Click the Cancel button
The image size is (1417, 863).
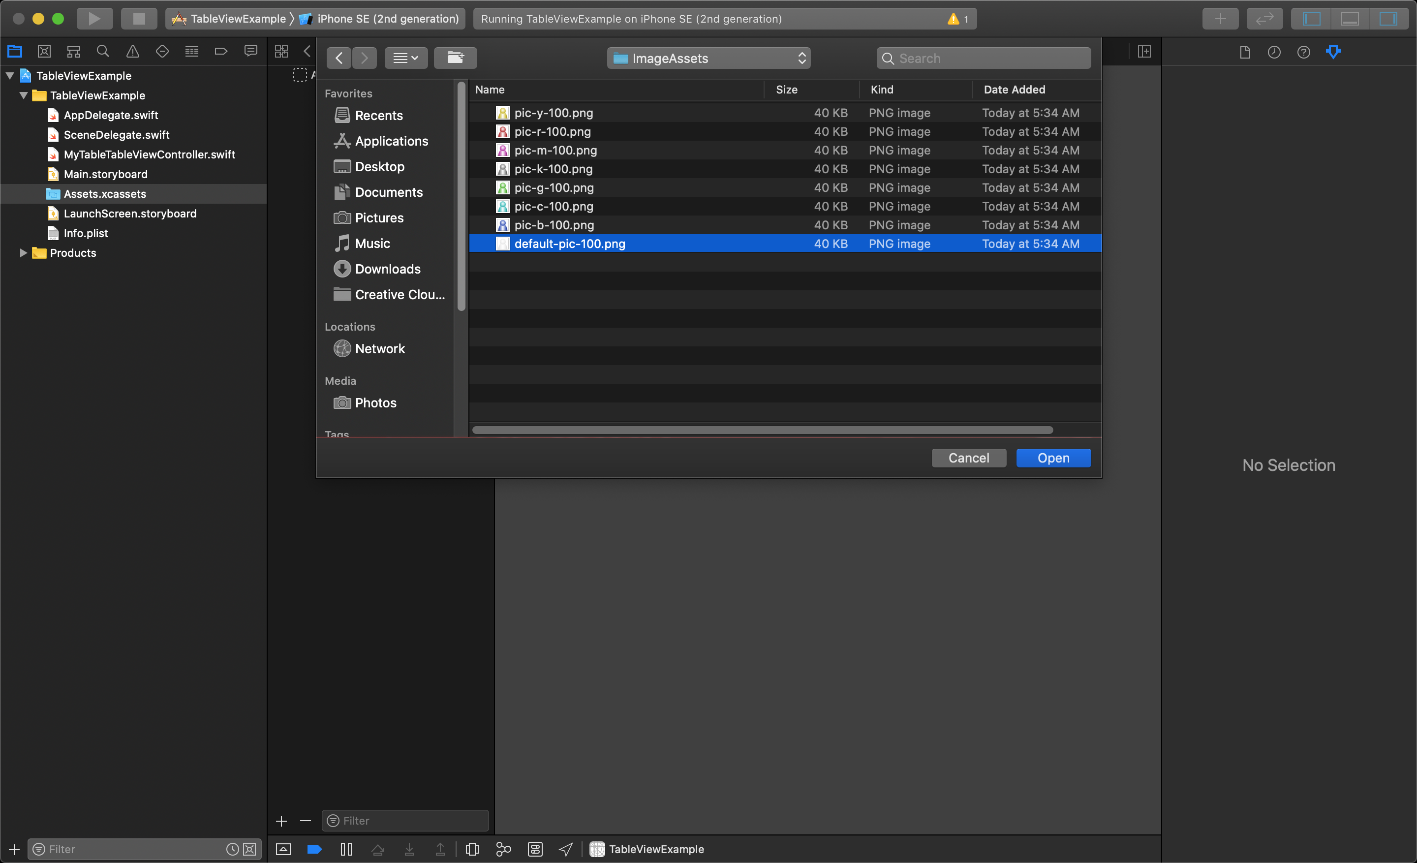point(968,458)
